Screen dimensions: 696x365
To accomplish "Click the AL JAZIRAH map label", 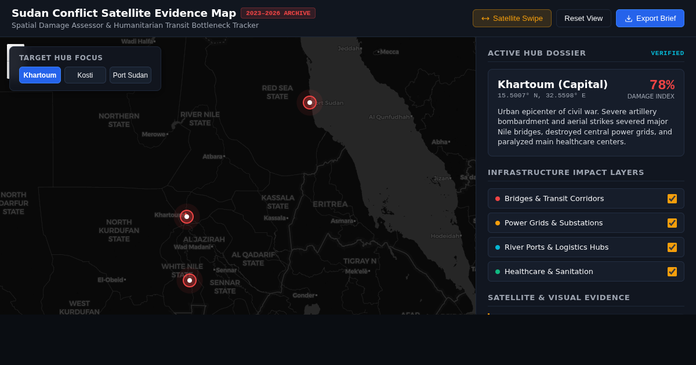I will [204, 239].
